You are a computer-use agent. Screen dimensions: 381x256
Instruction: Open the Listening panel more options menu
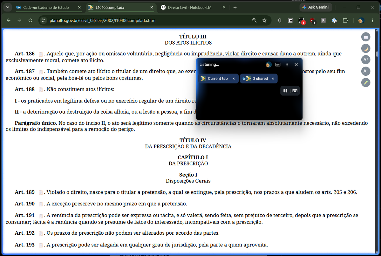(287, 65)
